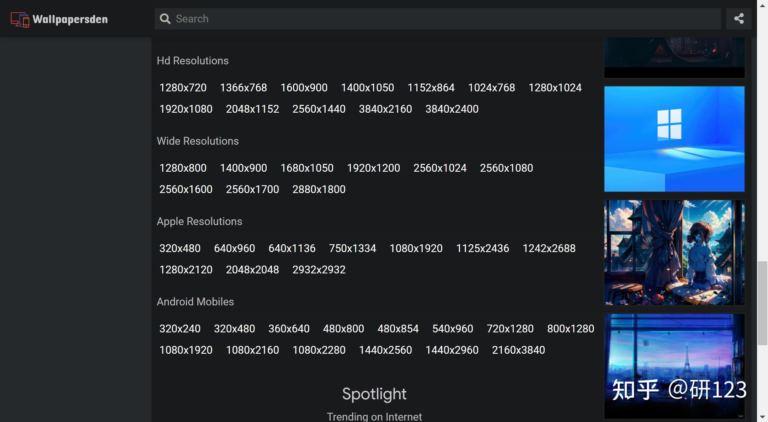
Task: Select the 2932x2932 resolution
Action: (x=319, y=270)
